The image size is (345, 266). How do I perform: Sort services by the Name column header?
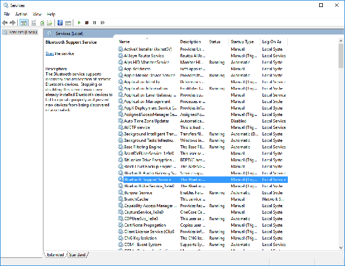pyautogui.click(x=125, y=42)
